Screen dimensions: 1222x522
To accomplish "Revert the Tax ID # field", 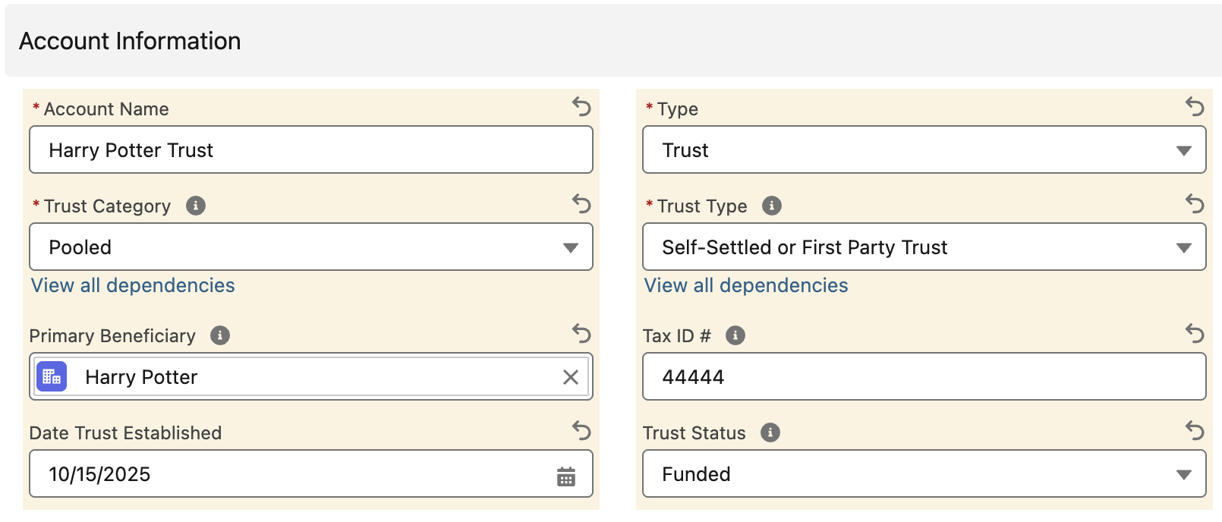I will (1195, 334).
